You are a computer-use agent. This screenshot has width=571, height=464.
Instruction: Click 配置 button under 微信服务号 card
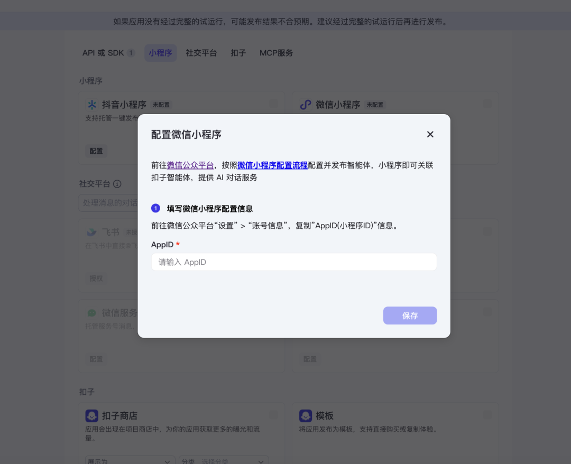pos(96,359)
